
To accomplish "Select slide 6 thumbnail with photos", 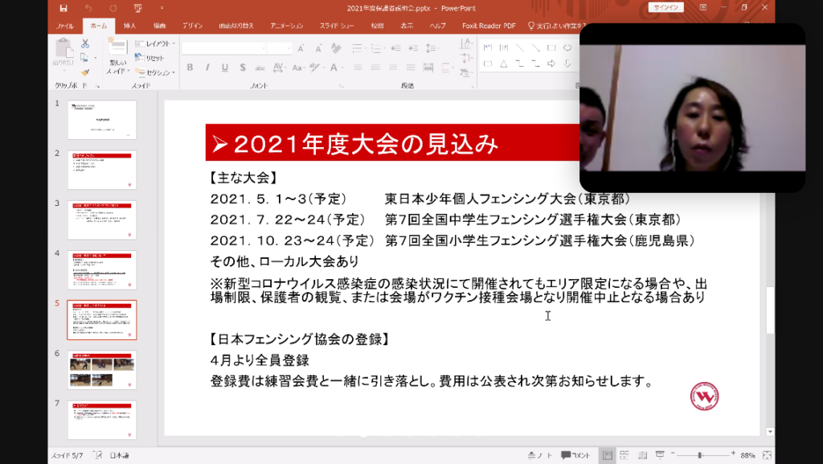I will (101, 370).
